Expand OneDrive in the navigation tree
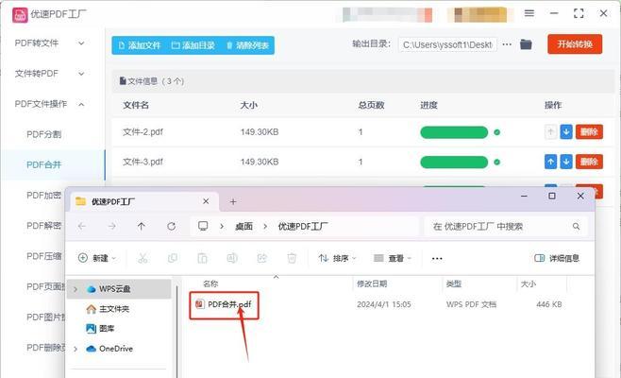This screenshot has height=378, width=621. point(76,349)
